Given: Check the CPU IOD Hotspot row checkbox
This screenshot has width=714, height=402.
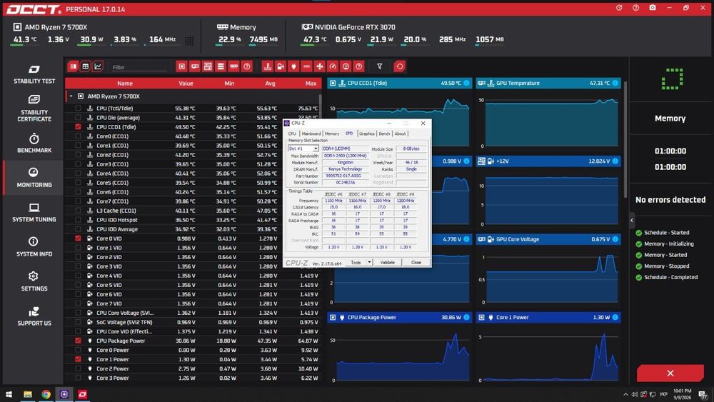Looking at the screenshot, I should pyautogui.click(x=78, y=220).
